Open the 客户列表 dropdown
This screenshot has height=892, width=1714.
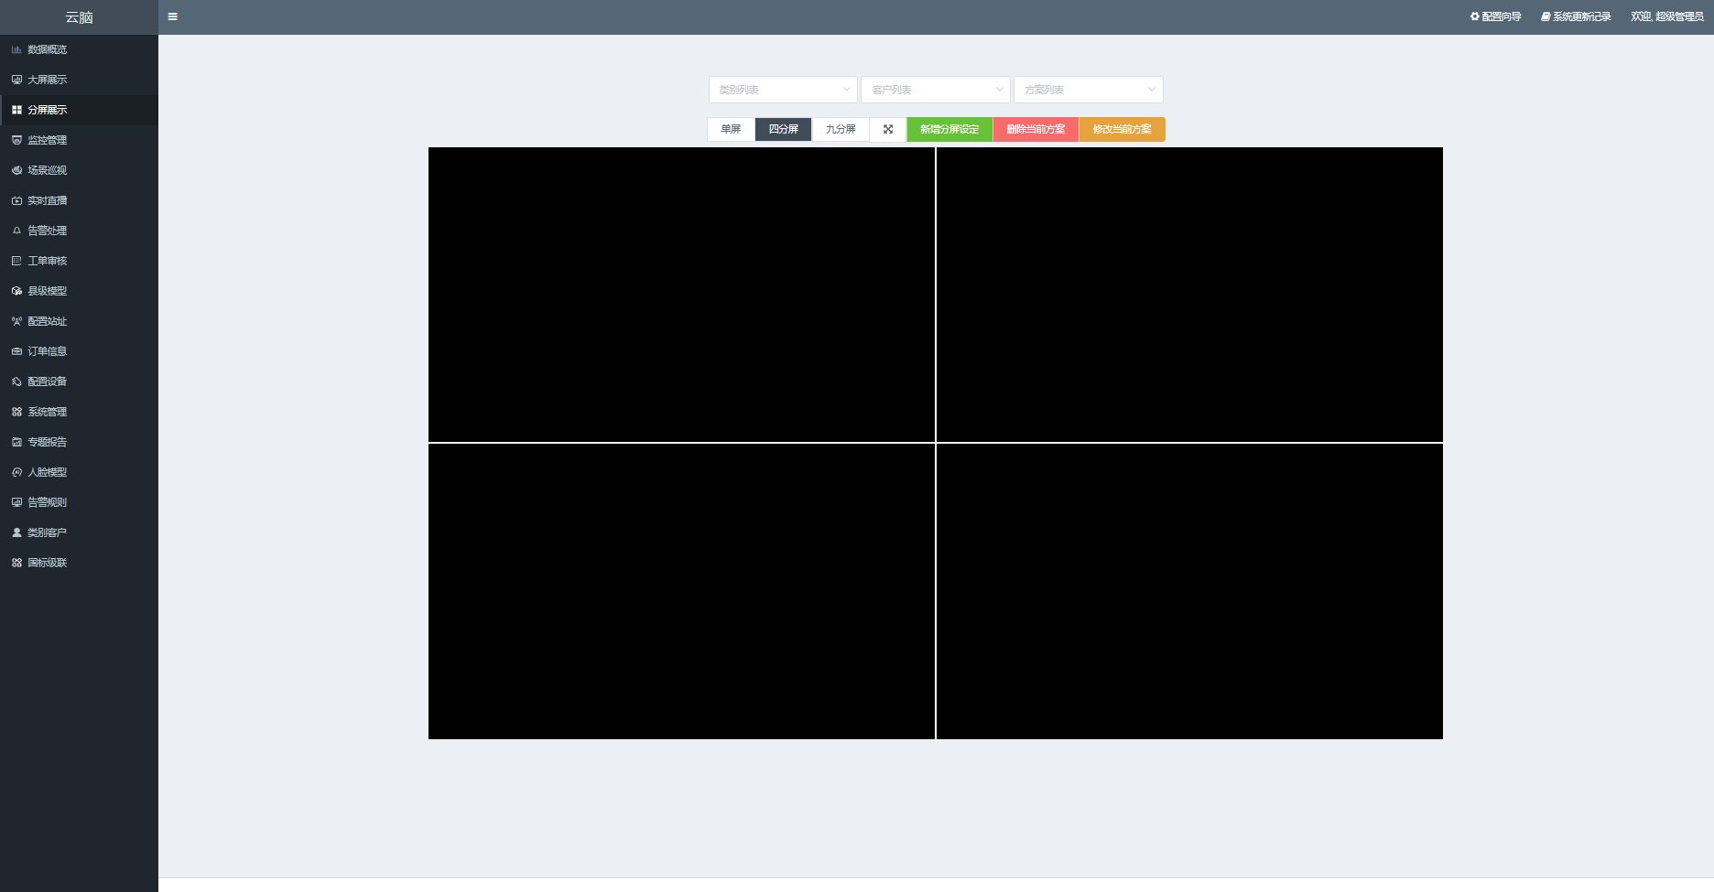936,90
